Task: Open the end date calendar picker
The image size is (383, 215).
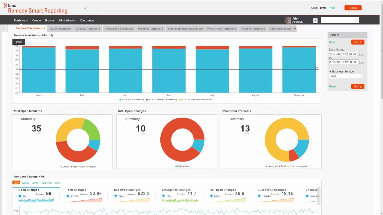Action: pyautogui.click(x=361, y=62)
